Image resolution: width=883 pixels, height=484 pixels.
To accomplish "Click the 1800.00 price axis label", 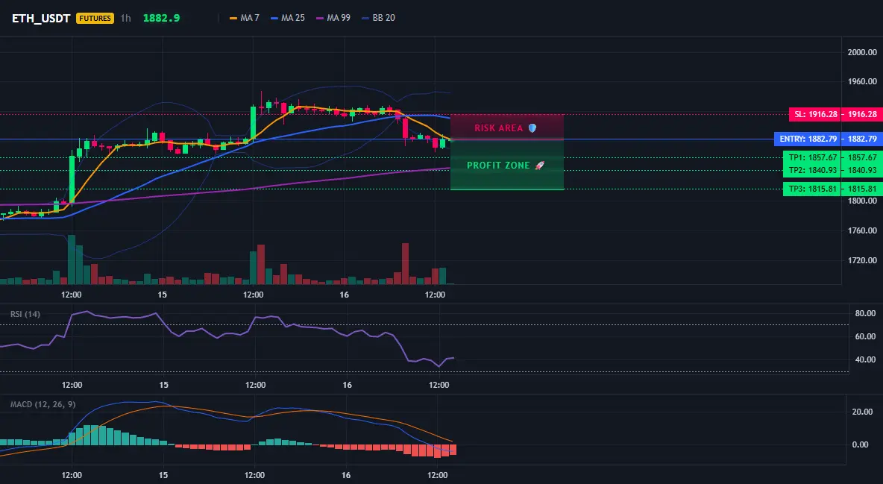I will pyautogui.click(x=862, y=201).
